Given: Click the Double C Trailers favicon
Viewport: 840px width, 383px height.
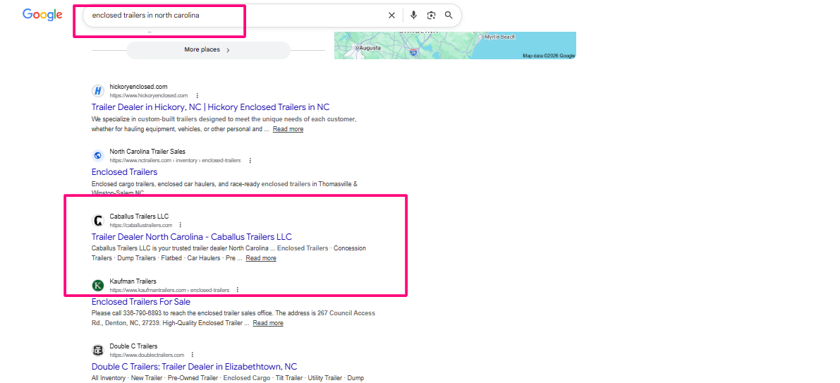Looking at the screenshot, I should click(97, 351).
